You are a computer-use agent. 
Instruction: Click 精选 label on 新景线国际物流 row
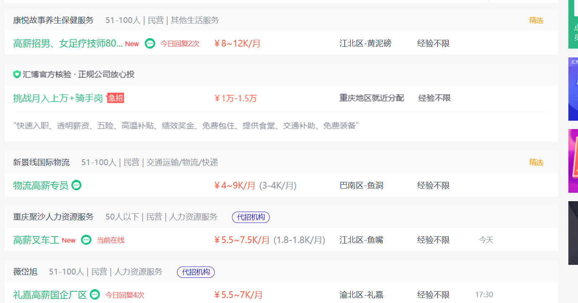click(x=536, y=162)
